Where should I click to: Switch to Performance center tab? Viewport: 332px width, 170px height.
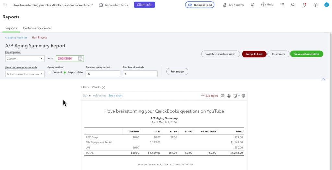38,28
